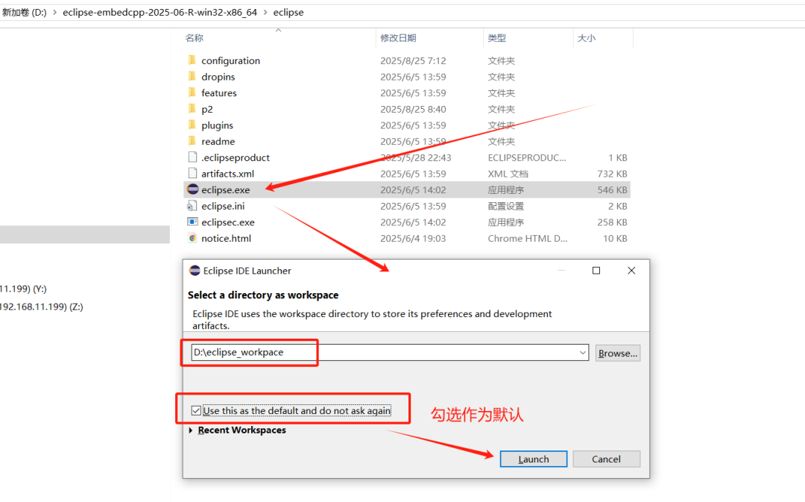Click the artifacts.xml file icon
Screen dimensions: 805x502
click(x=192, y=174)
